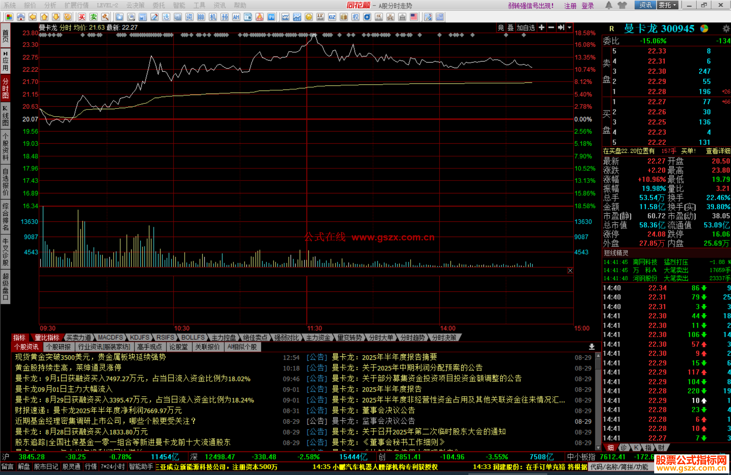Open the 分析 menu in the menu bar
Viewport: 731px width, 475px height.
50,5
